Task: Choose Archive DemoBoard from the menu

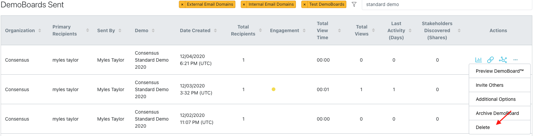Action: point(497,113)
